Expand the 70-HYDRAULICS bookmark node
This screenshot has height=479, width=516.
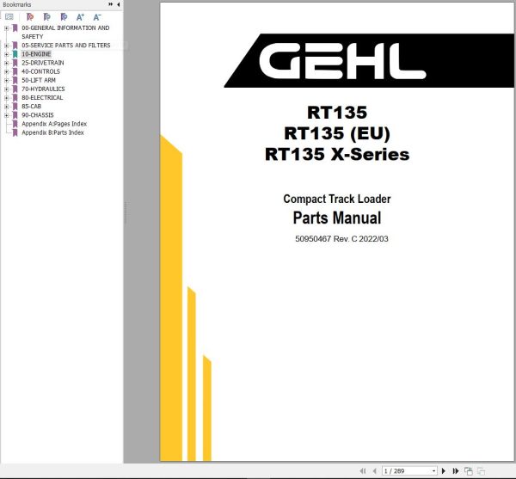coord(6,89)
